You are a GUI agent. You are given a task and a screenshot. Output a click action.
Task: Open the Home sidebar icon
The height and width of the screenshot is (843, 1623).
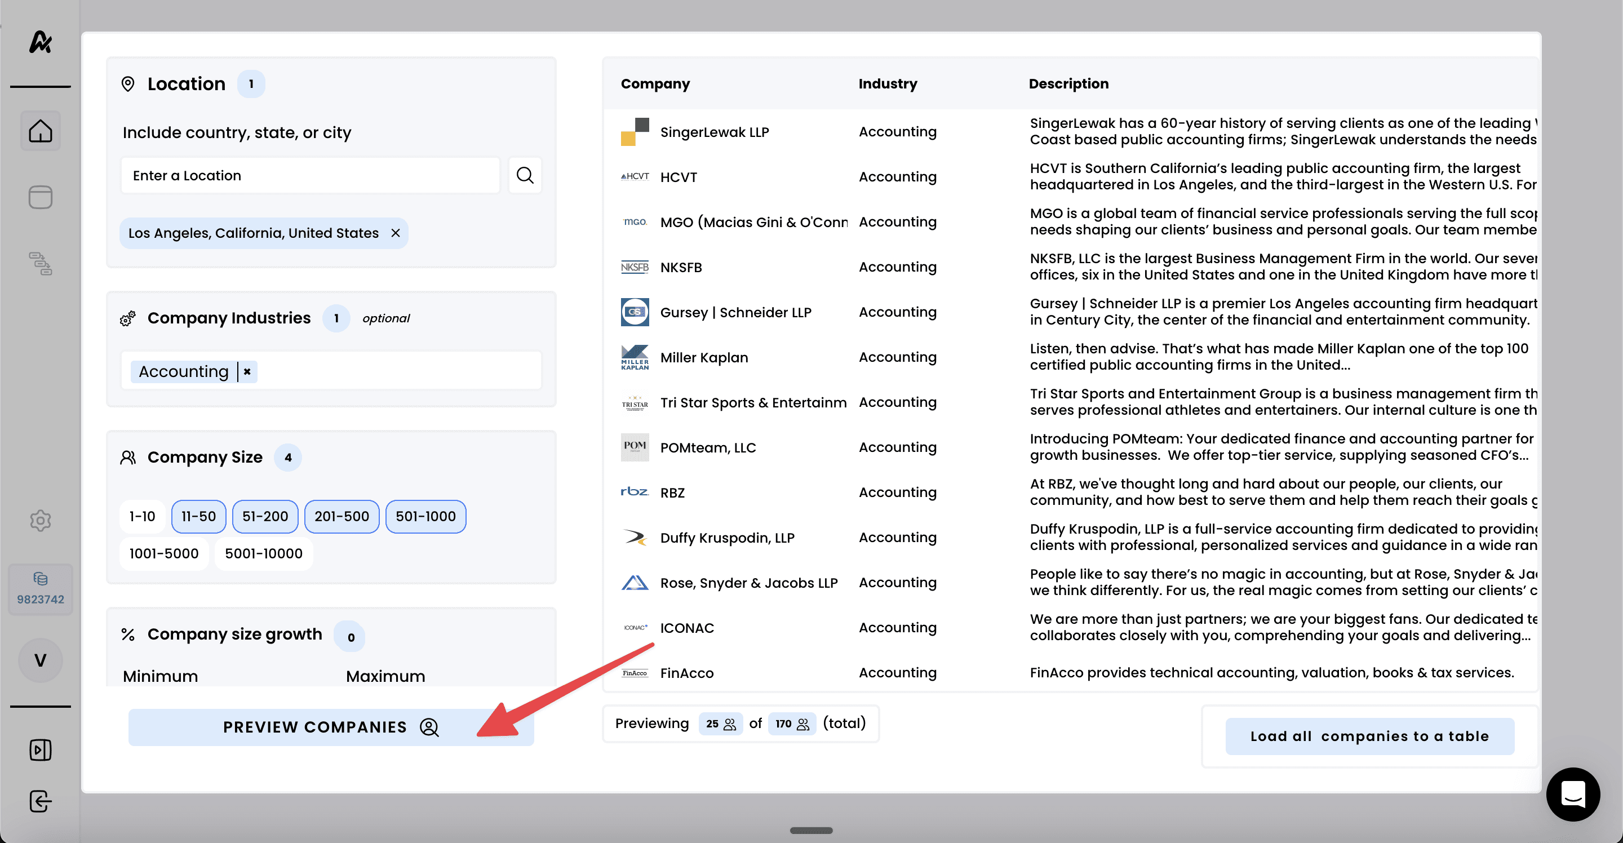[x=41, y=131]
